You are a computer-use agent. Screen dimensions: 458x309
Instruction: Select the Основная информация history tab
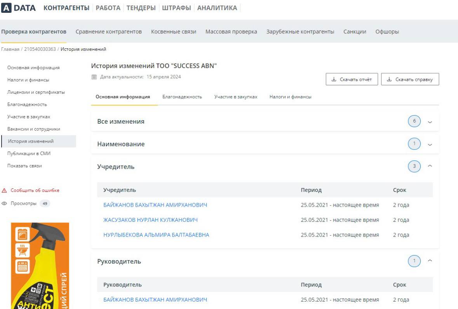[123, 97]
